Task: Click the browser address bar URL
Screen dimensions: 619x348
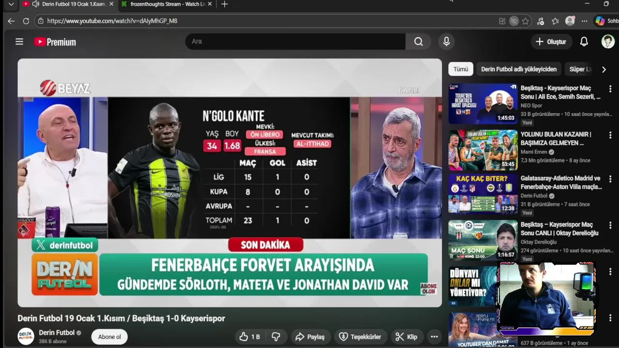Action: coord(112,21)
